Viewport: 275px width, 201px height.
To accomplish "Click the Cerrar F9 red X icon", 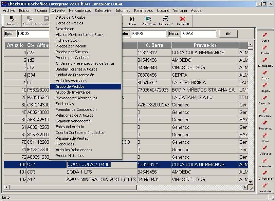I will (183, 21).
